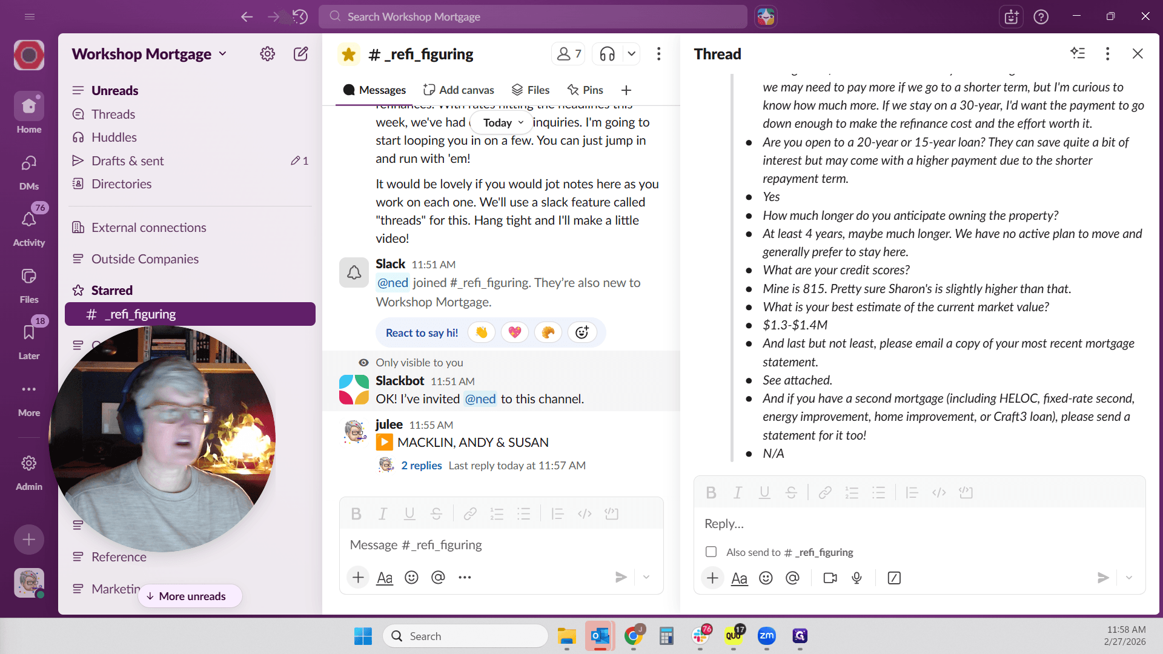Record video clip in thread reply
This screenshot has width=1163, height=654.
tap(830, 578)
